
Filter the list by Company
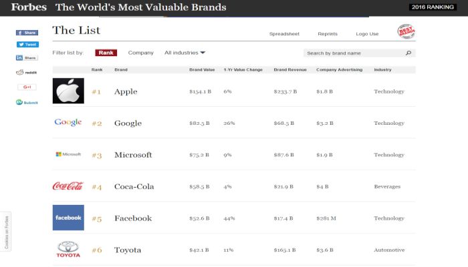pyautogui.click(x=140, y=53)
